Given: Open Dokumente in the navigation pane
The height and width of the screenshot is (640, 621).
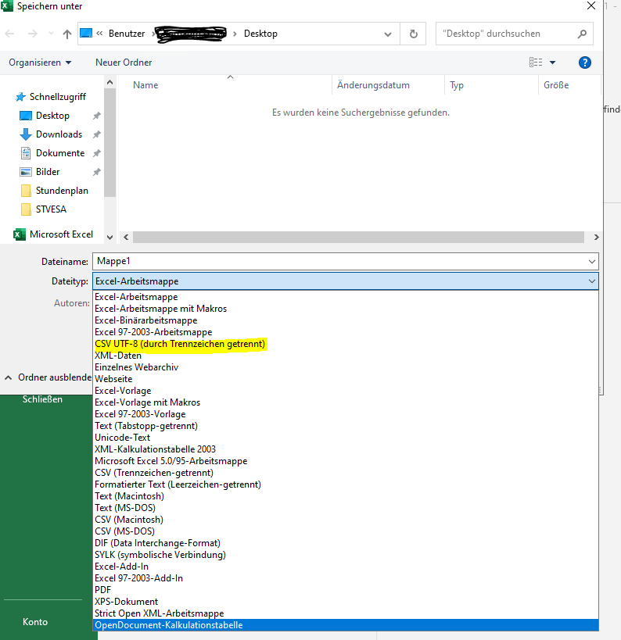Looking at the screenshot, I should point(60,153).
